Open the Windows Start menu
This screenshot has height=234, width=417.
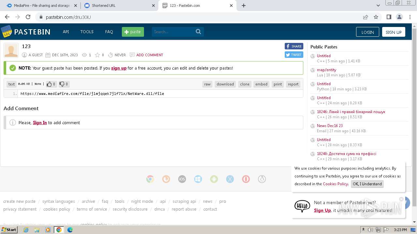click(9, 230)
